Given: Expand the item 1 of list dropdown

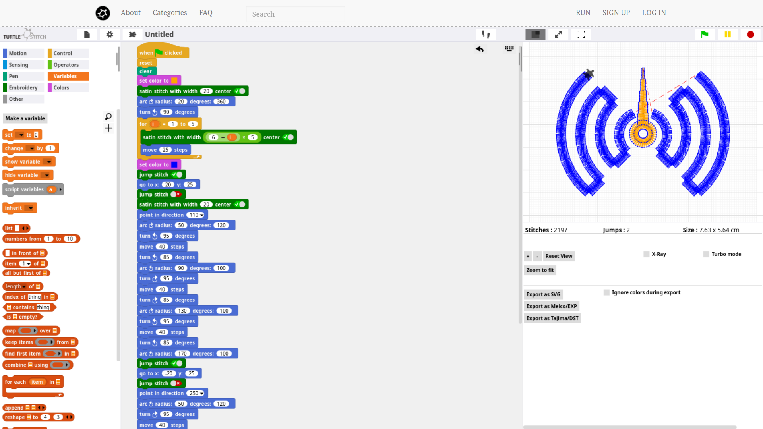Looking at the screenshot, I should [29, 264].
